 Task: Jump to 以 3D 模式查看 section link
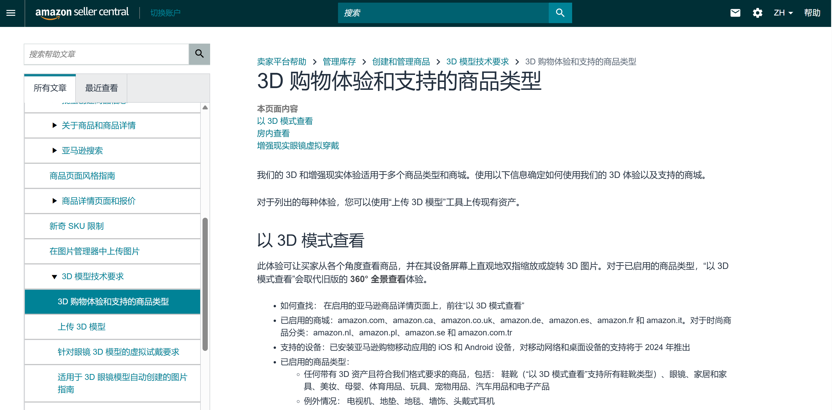(x=285, y=121)
